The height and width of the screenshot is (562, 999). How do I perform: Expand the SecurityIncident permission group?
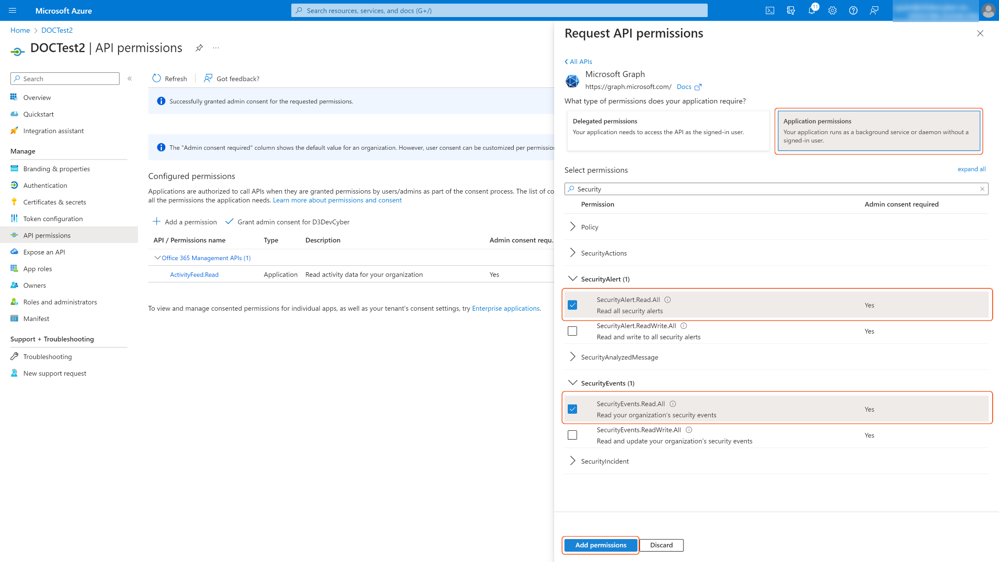click(x=573, y=461)
